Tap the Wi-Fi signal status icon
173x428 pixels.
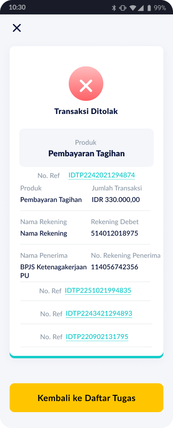coord(133,8)
